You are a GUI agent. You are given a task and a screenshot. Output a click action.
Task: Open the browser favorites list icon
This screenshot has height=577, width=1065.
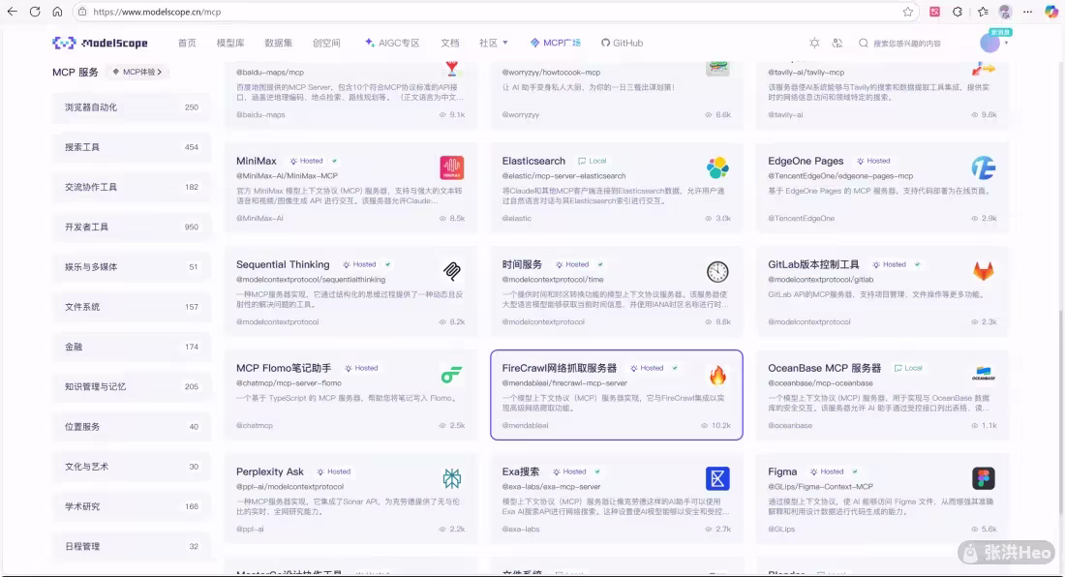982,12
